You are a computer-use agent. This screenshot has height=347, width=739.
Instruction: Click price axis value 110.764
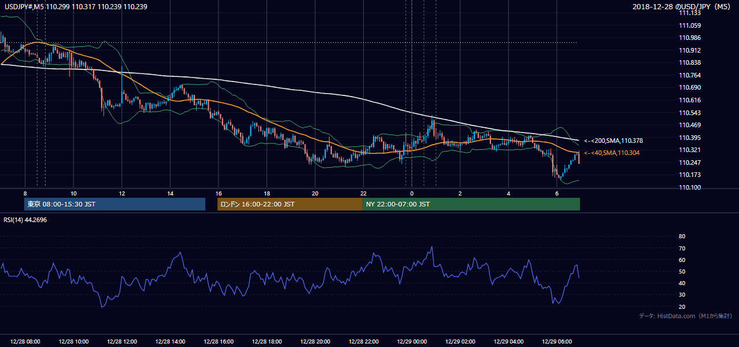689,75
